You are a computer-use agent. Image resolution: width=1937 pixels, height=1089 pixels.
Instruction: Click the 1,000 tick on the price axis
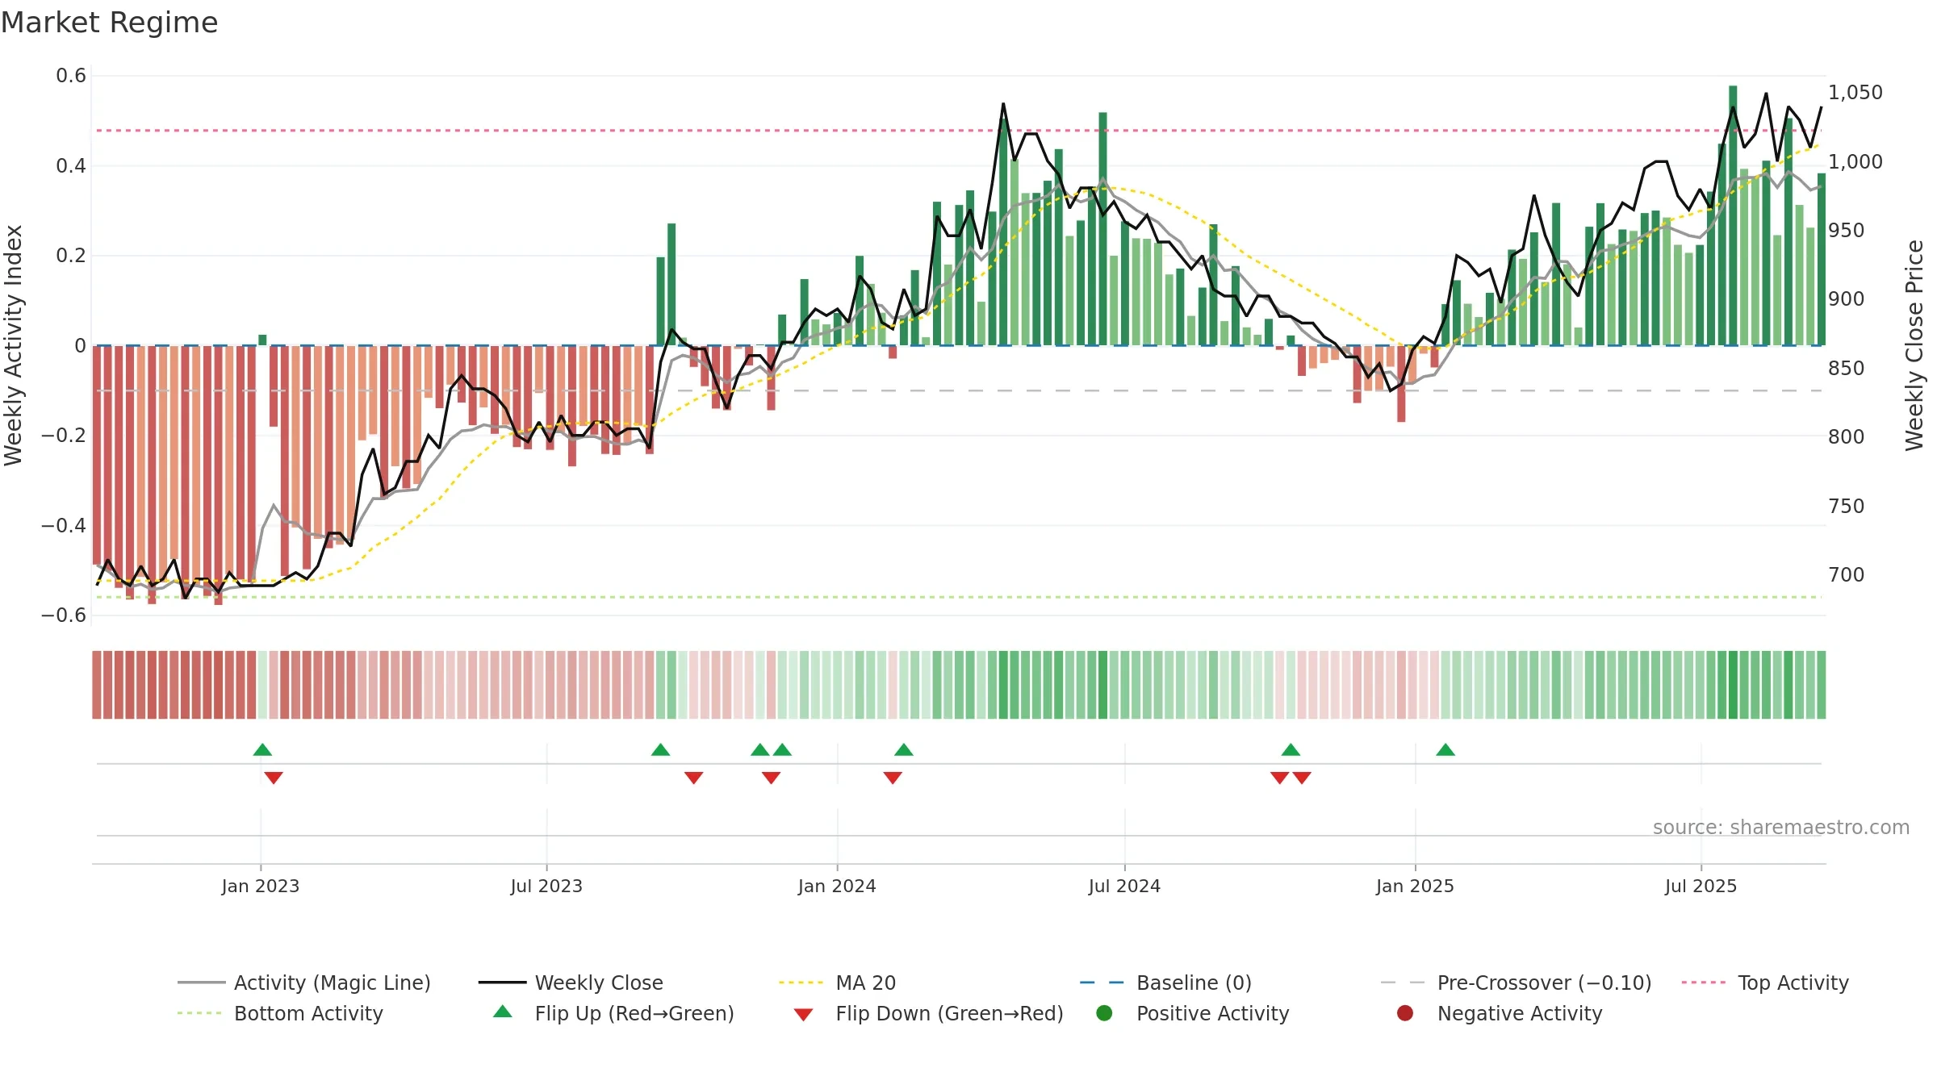[x=1855, y=161]
